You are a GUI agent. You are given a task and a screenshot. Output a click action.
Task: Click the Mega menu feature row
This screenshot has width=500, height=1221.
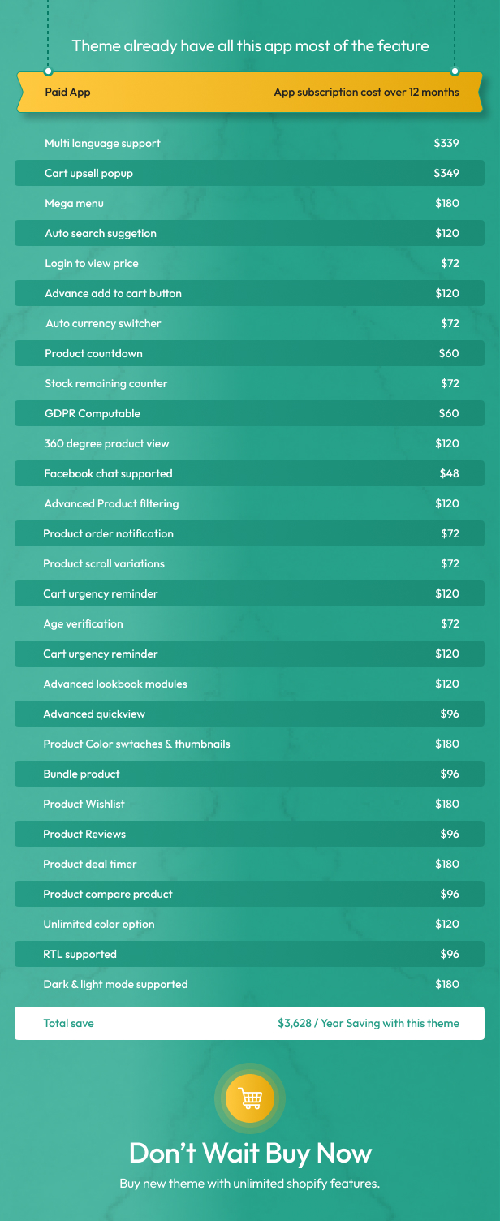(x=250, y=203)
